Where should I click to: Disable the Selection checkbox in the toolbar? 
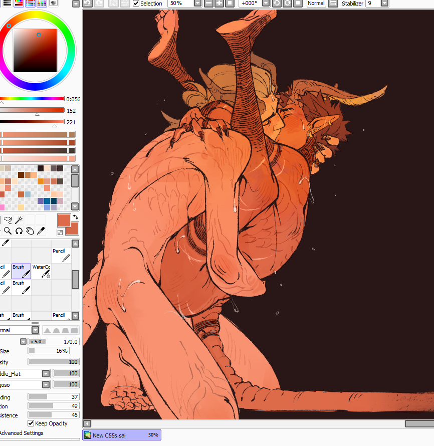pyautogui.click(x=135, y=4)
